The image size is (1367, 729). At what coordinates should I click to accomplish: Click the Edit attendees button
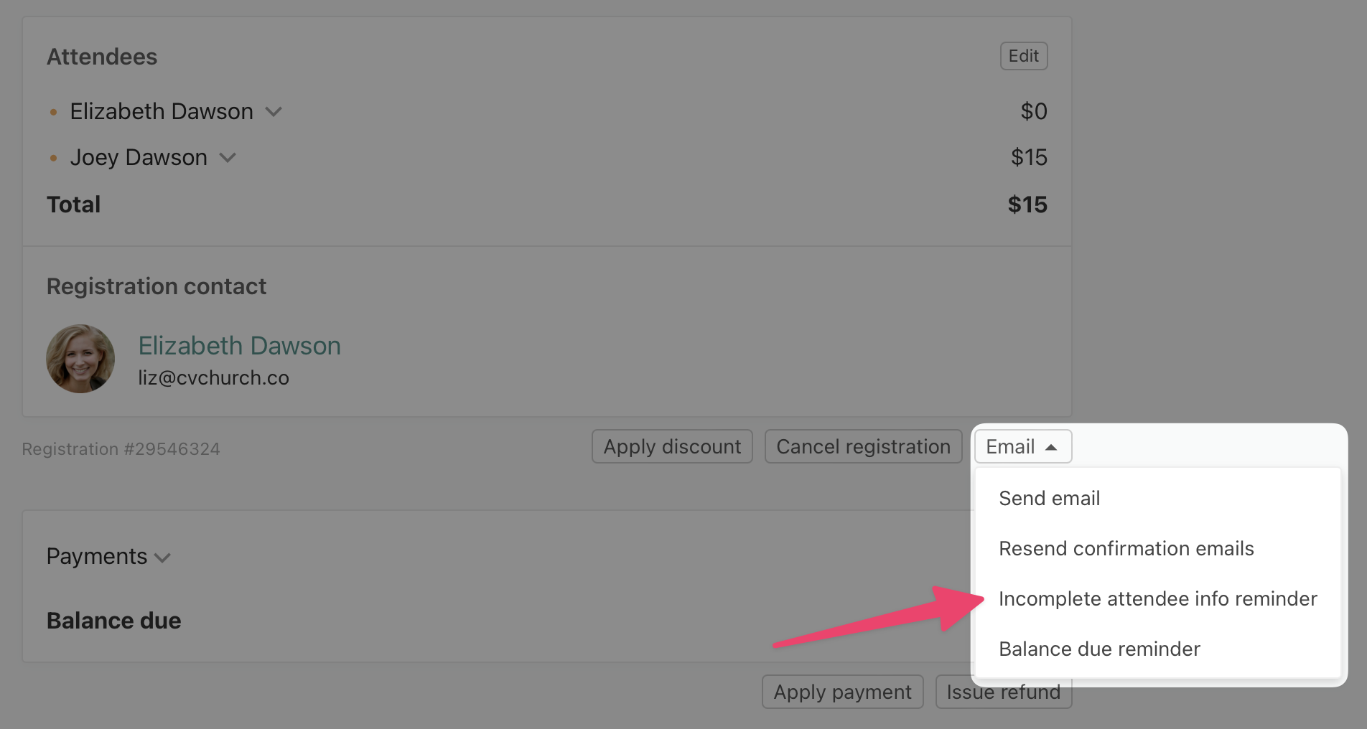tap(1023, 56)
